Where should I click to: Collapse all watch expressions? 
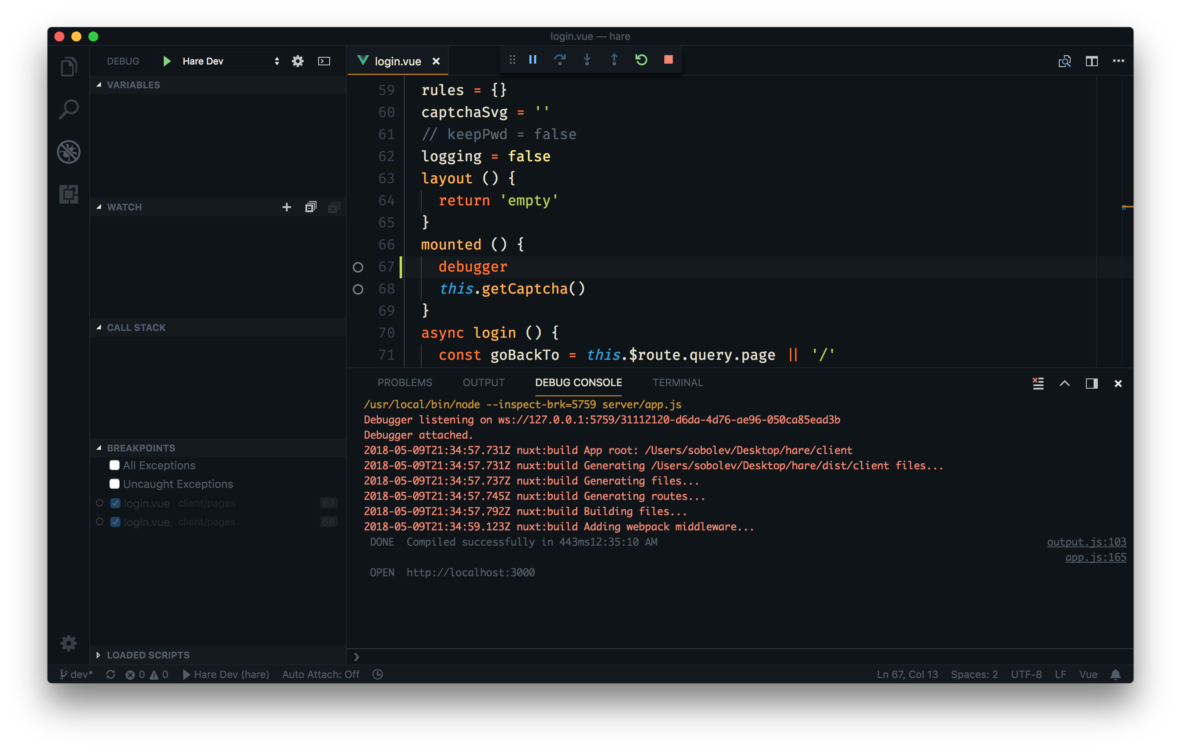coord(311,207)
